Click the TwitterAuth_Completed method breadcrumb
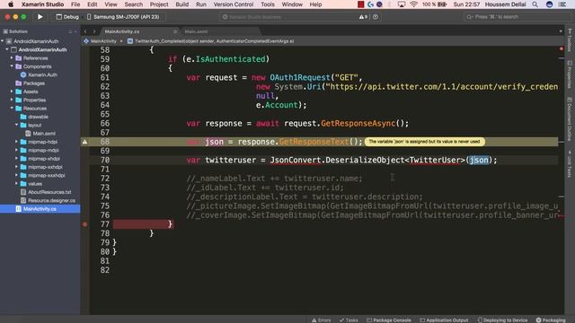 coord(210,41)
